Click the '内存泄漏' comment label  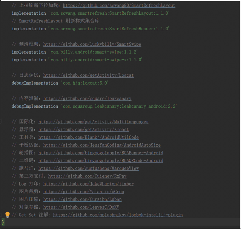tap(29, 98)
